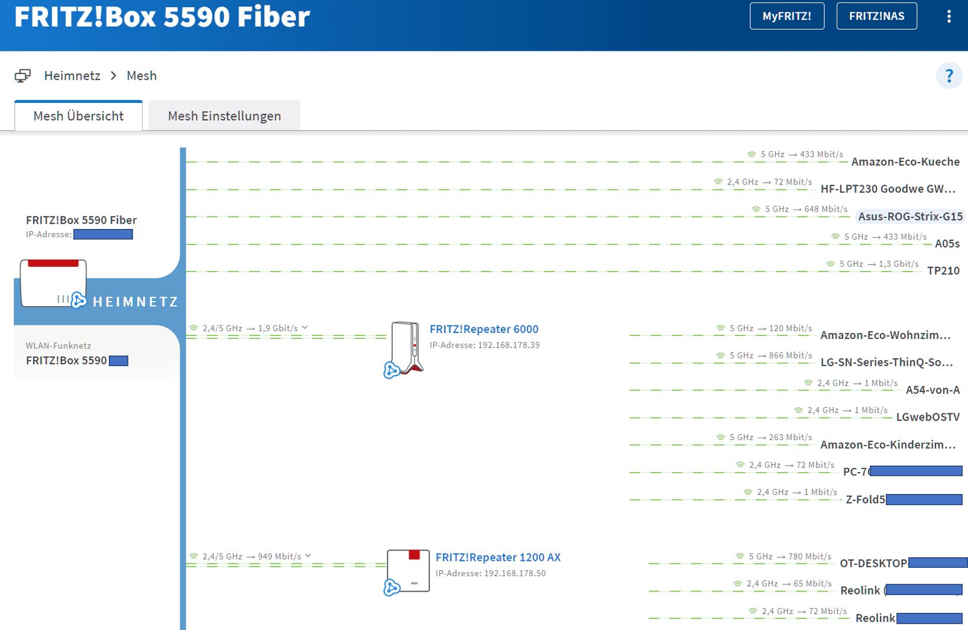
Task: Click Wi-Fi icon for PC-7 72 Mbit/s
Action: pyautogui.click(x=740, y=465)
